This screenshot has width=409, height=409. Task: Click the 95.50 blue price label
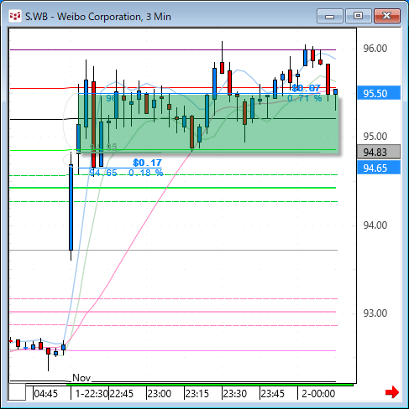point(379,93)
